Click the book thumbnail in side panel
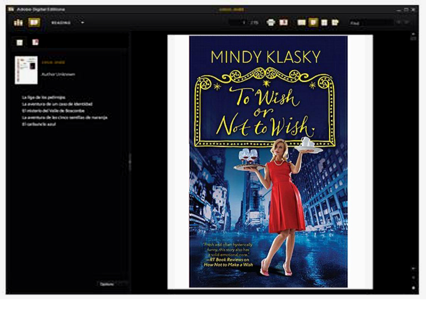Image resolution: width=426 pixels, height=319 pixels. [x=26, y=70]
